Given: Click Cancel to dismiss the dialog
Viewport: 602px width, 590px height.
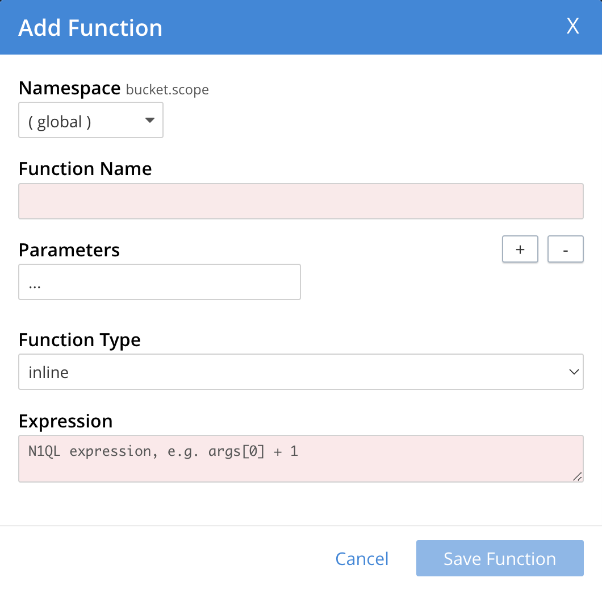Looking at the screenshot, I should pyautogui.click(x=362, y=558).
